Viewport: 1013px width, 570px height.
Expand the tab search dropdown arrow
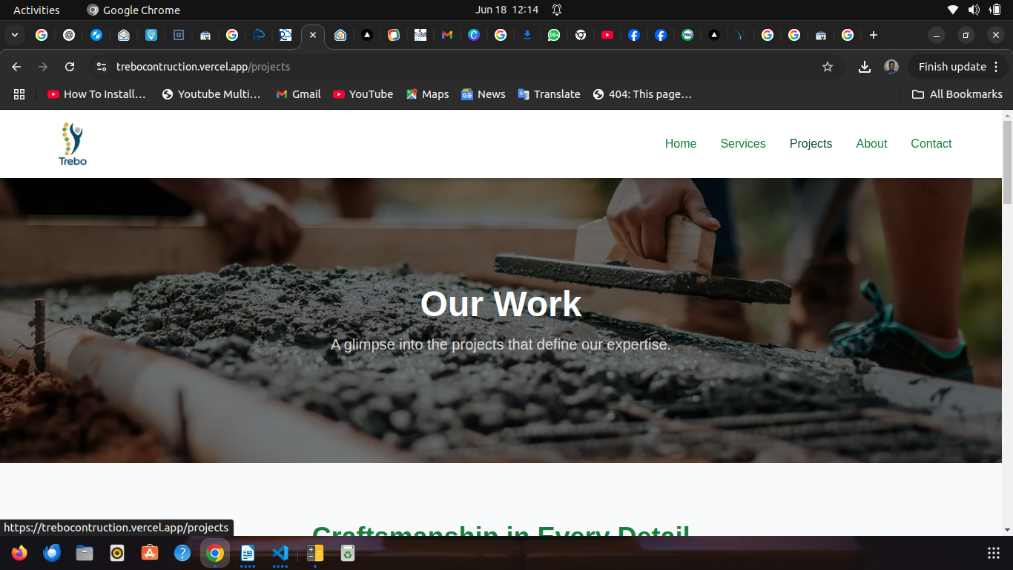pyautogui.click(x=14, y=35)
